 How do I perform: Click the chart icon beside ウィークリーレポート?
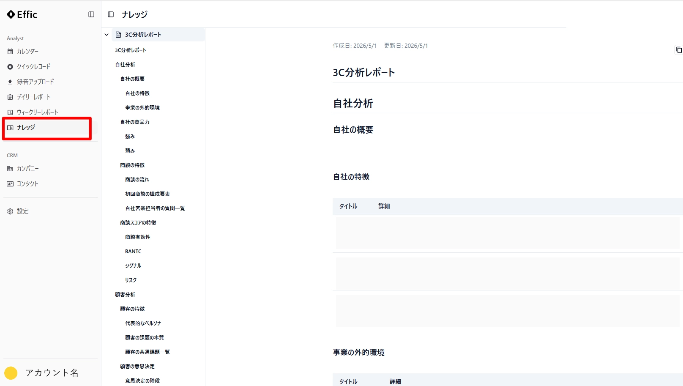tap(10, 112)
